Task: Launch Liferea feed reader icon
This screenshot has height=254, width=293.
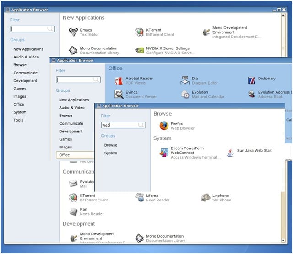Action: tap(139, 198)
